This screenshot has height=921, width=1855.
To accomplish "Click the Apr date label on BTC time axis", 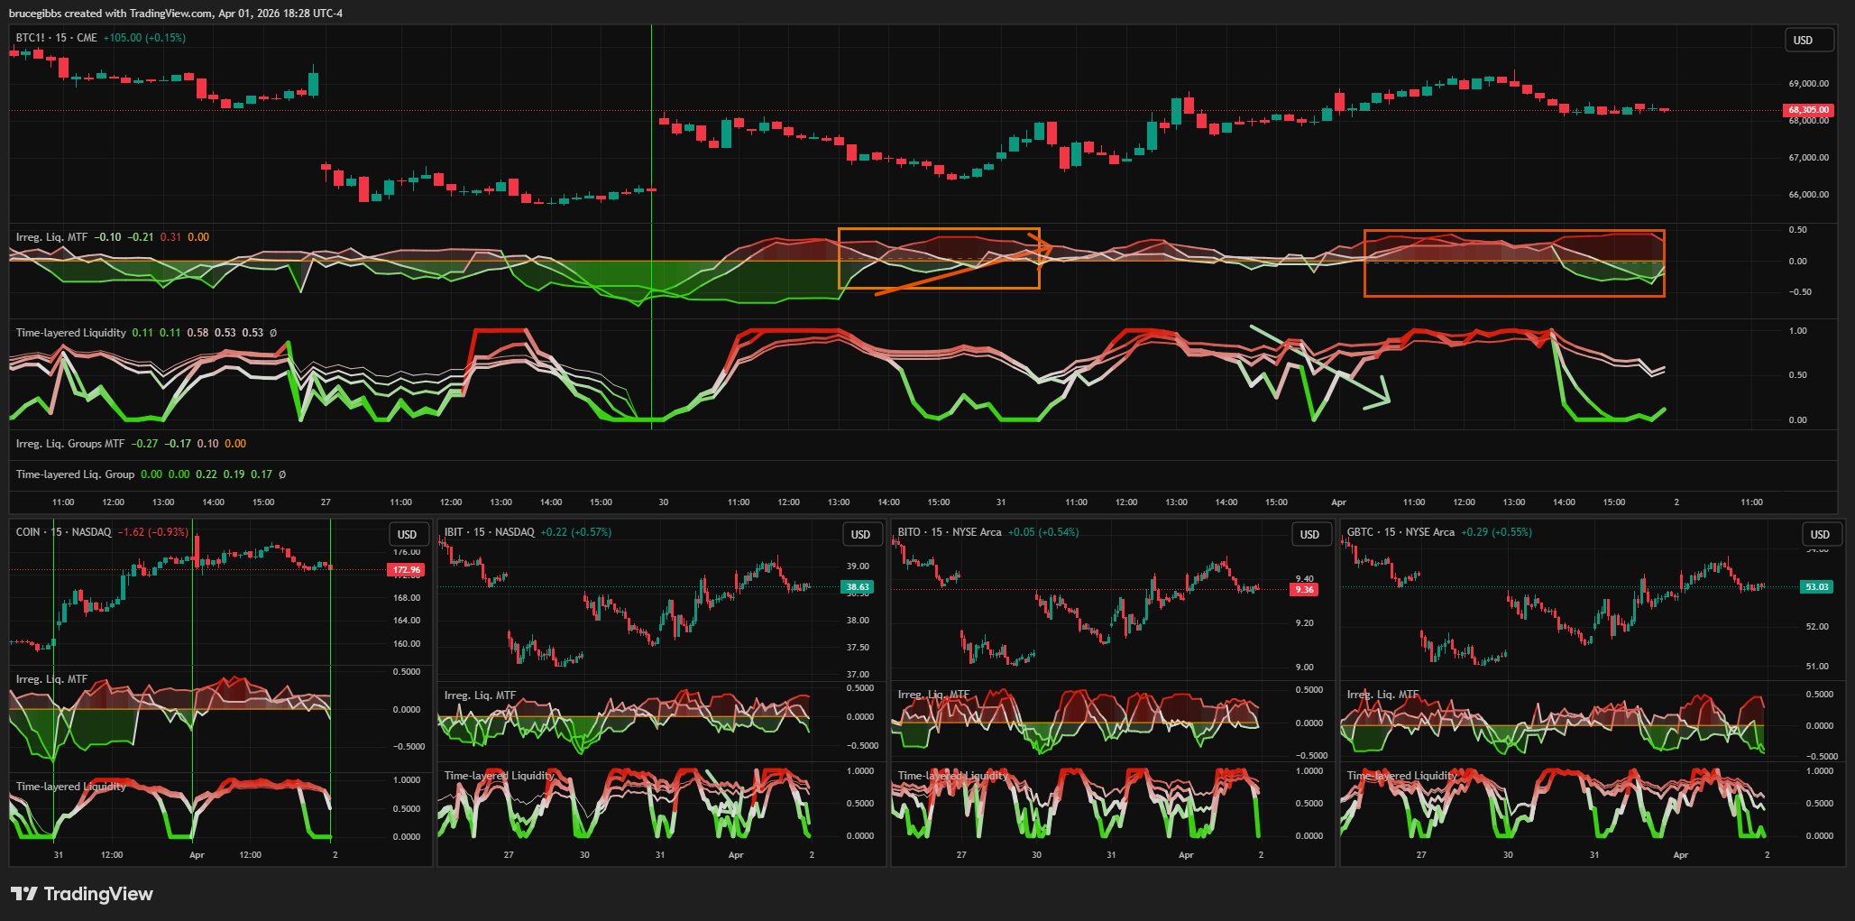I will [1338, 502].
